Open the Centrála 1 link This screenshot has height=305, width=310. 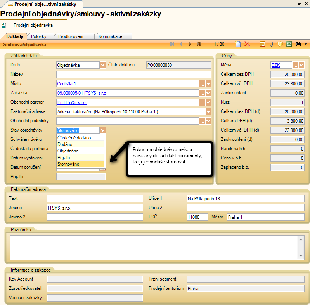[x=67, y=84]
